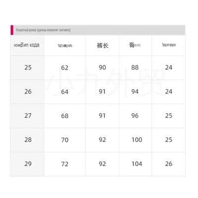The image size is (198, 198).
Task: Select size 28 row label
Action: click(27, 140)
